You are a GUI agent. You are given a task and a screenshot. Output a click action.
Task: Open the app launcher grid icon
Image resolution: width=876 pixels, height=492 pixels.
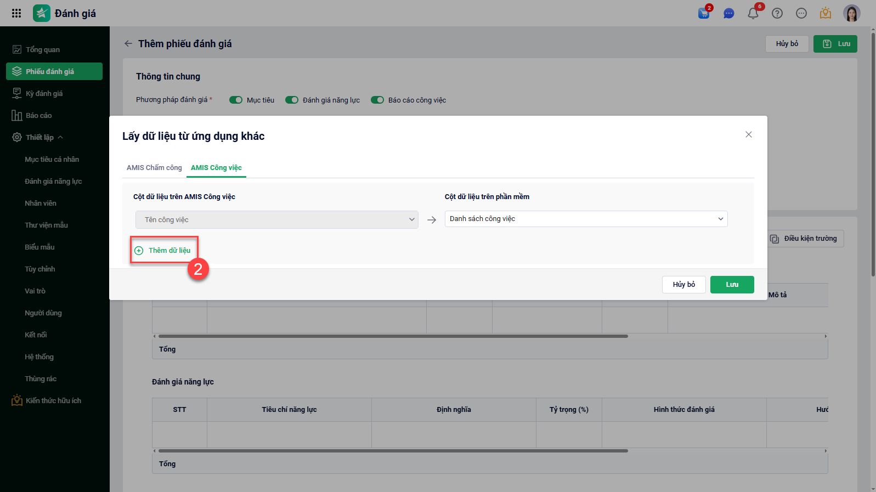click(16, 13)
